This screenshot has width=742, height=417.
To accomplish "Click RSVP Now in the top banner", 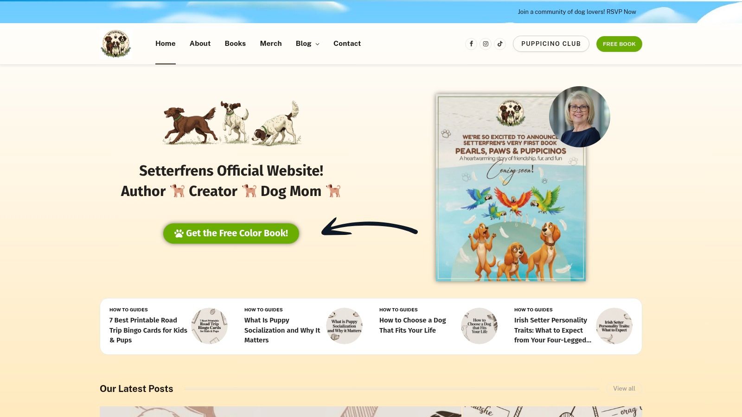I will tap(620, 12).
